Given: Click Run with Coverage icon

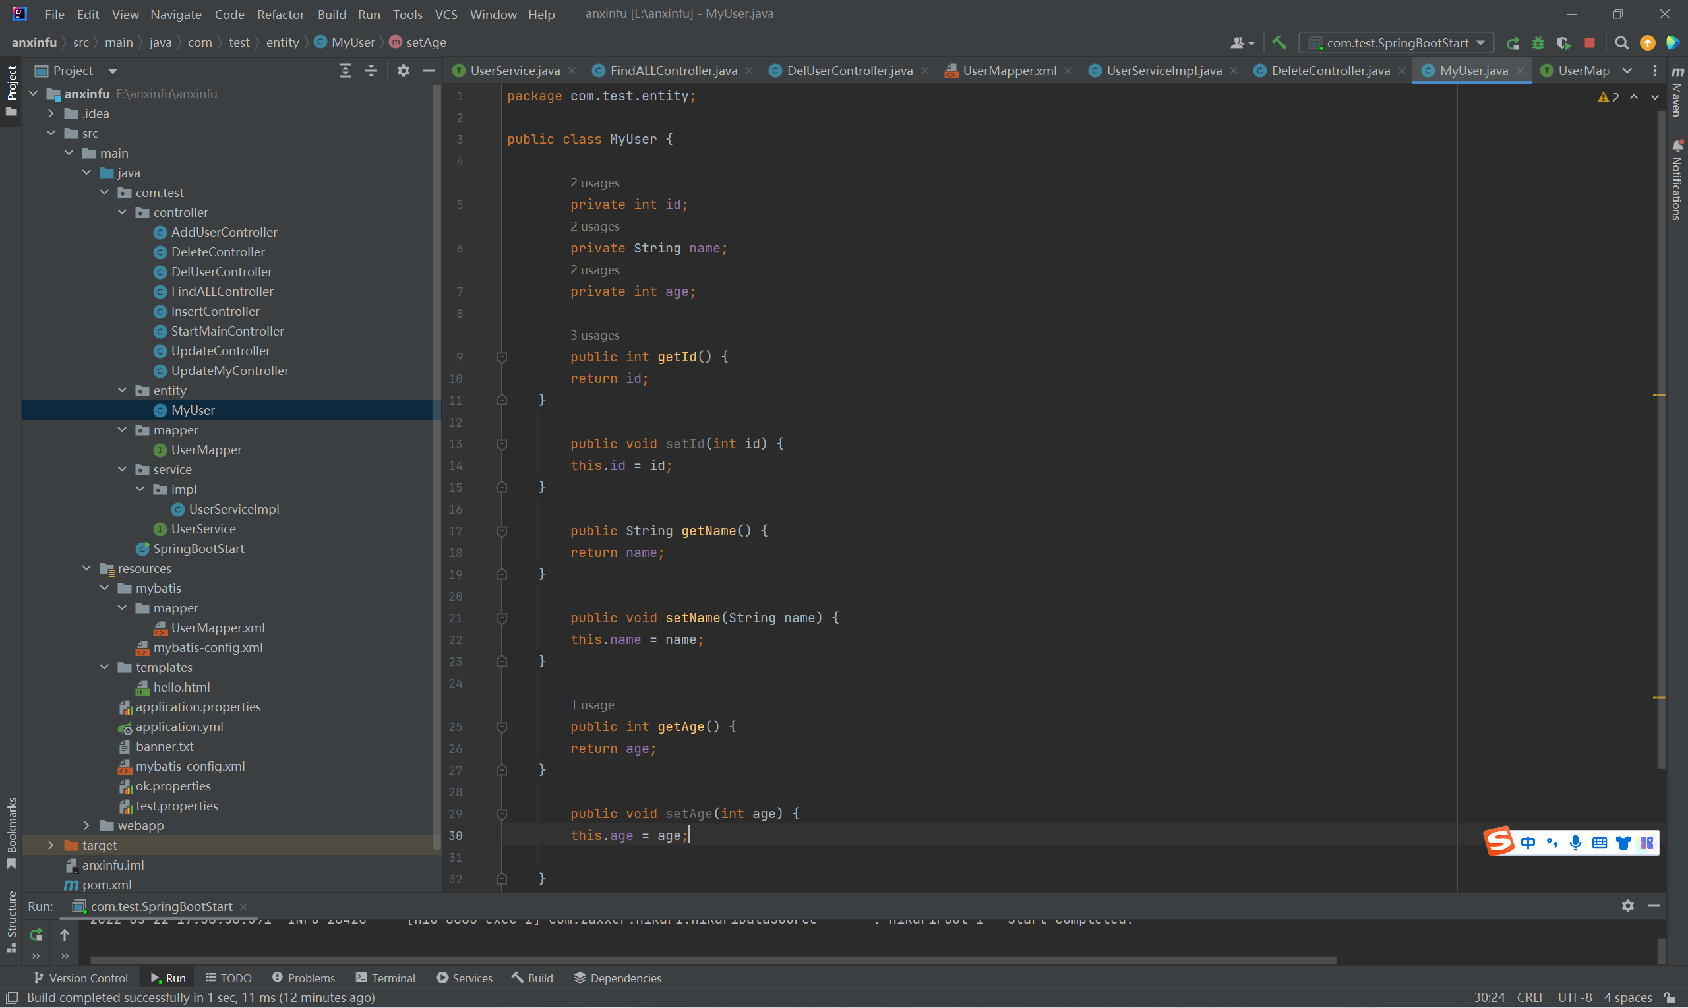Looking at the screenshot, I should point(1563,43).
